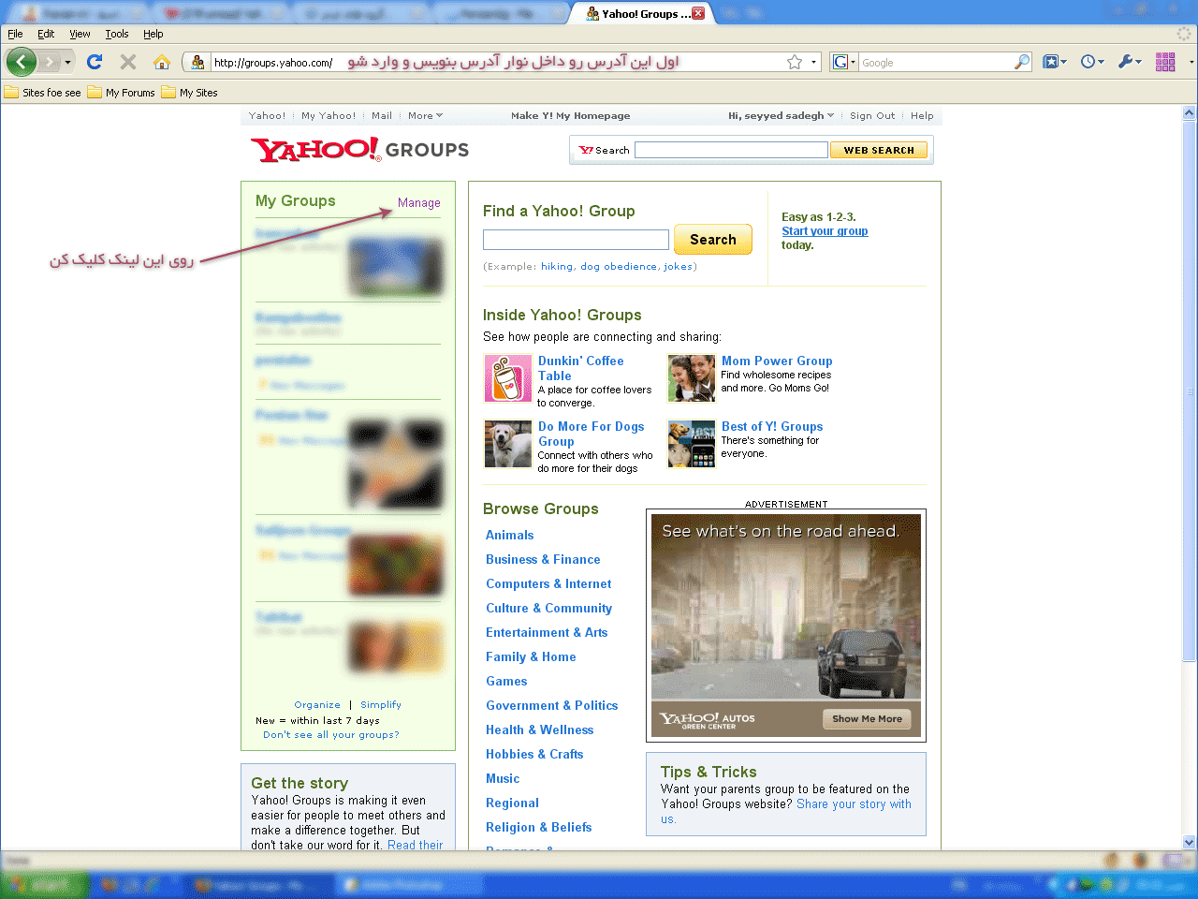Viewport: 1198px width, 899px height.
Task: Select the Yahoo! Groups browser tab
Action: [642, 14]
